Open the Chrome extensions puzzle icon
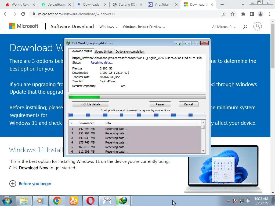This screenshot has width=275, height=206. [x=243, y=14]
